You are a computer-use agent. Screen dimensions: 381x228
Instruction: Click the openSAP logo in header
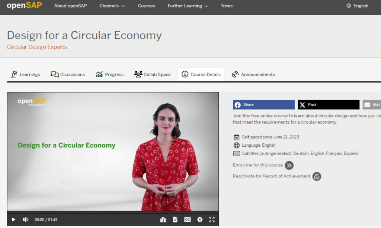coord(24,6)
